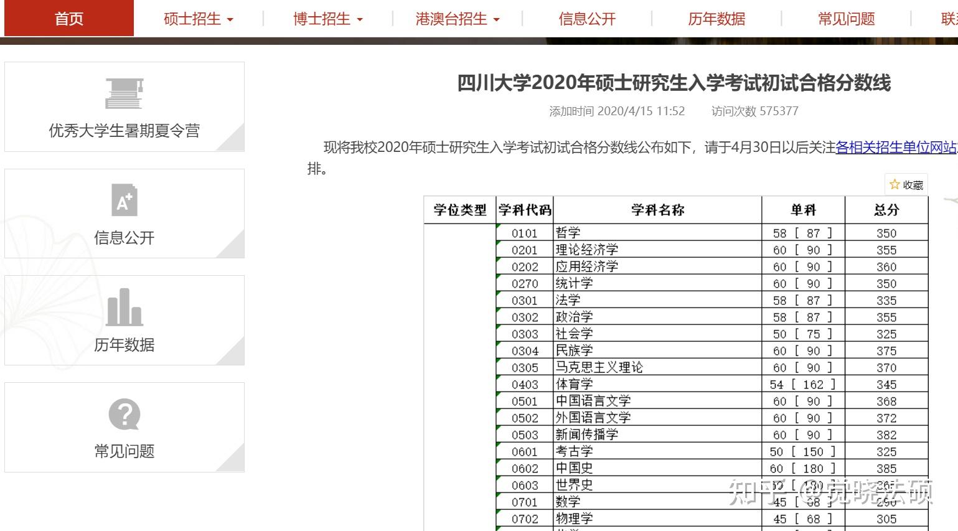The image size is (958, 531).
Task: Select the 考古学 table cell
Action: point(657,451)
